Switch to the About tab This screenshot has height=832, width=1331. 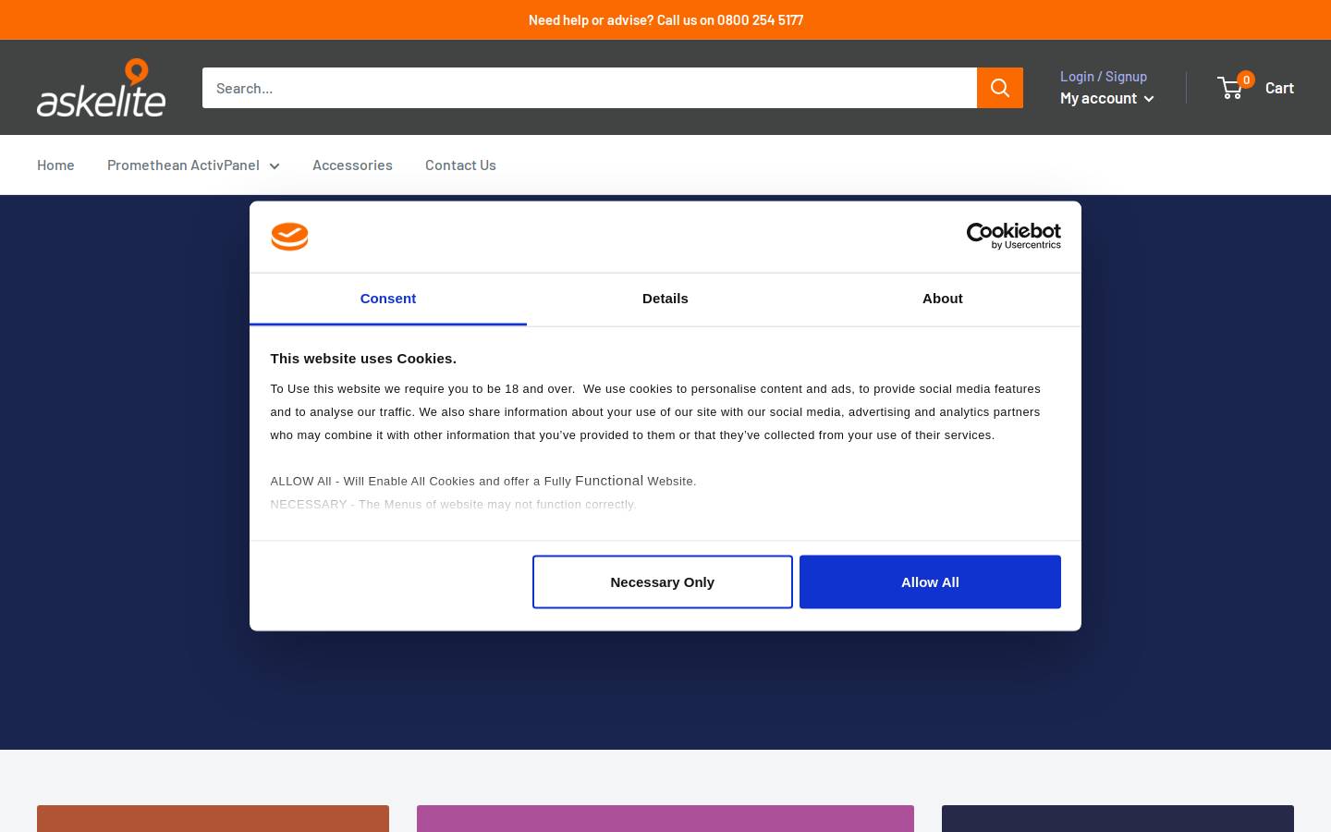(x=943, y=299)
